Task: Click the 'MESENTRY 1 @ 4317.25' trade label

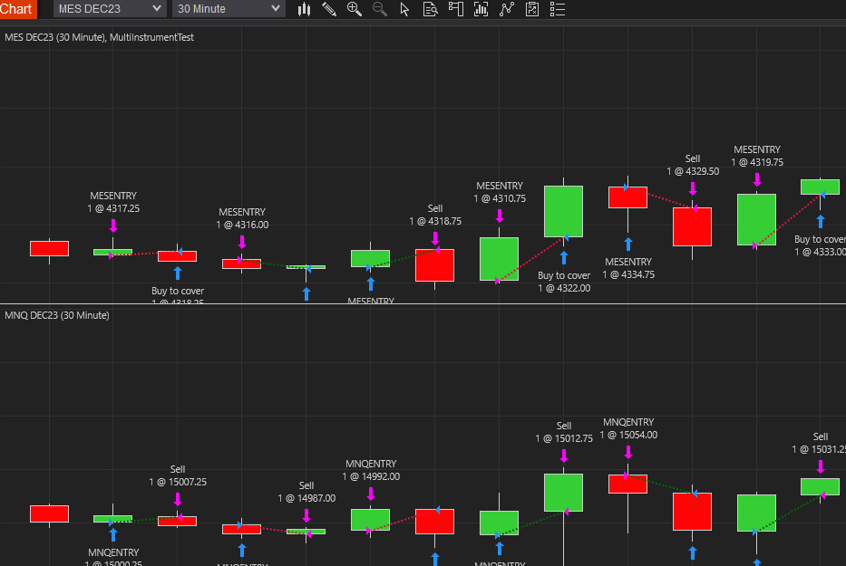Action: pyautogui.click(x=113, y=202)
